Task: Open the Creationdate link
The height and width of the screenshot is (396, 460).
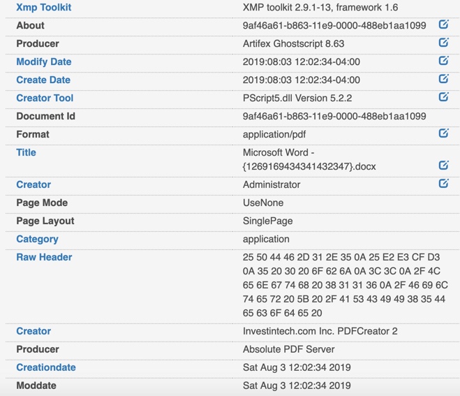Action: tap(46, 367)
